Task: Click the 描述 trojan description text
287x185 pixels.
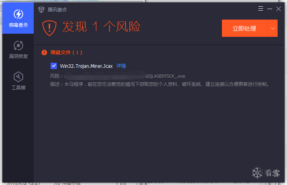Action: [160, 84]
